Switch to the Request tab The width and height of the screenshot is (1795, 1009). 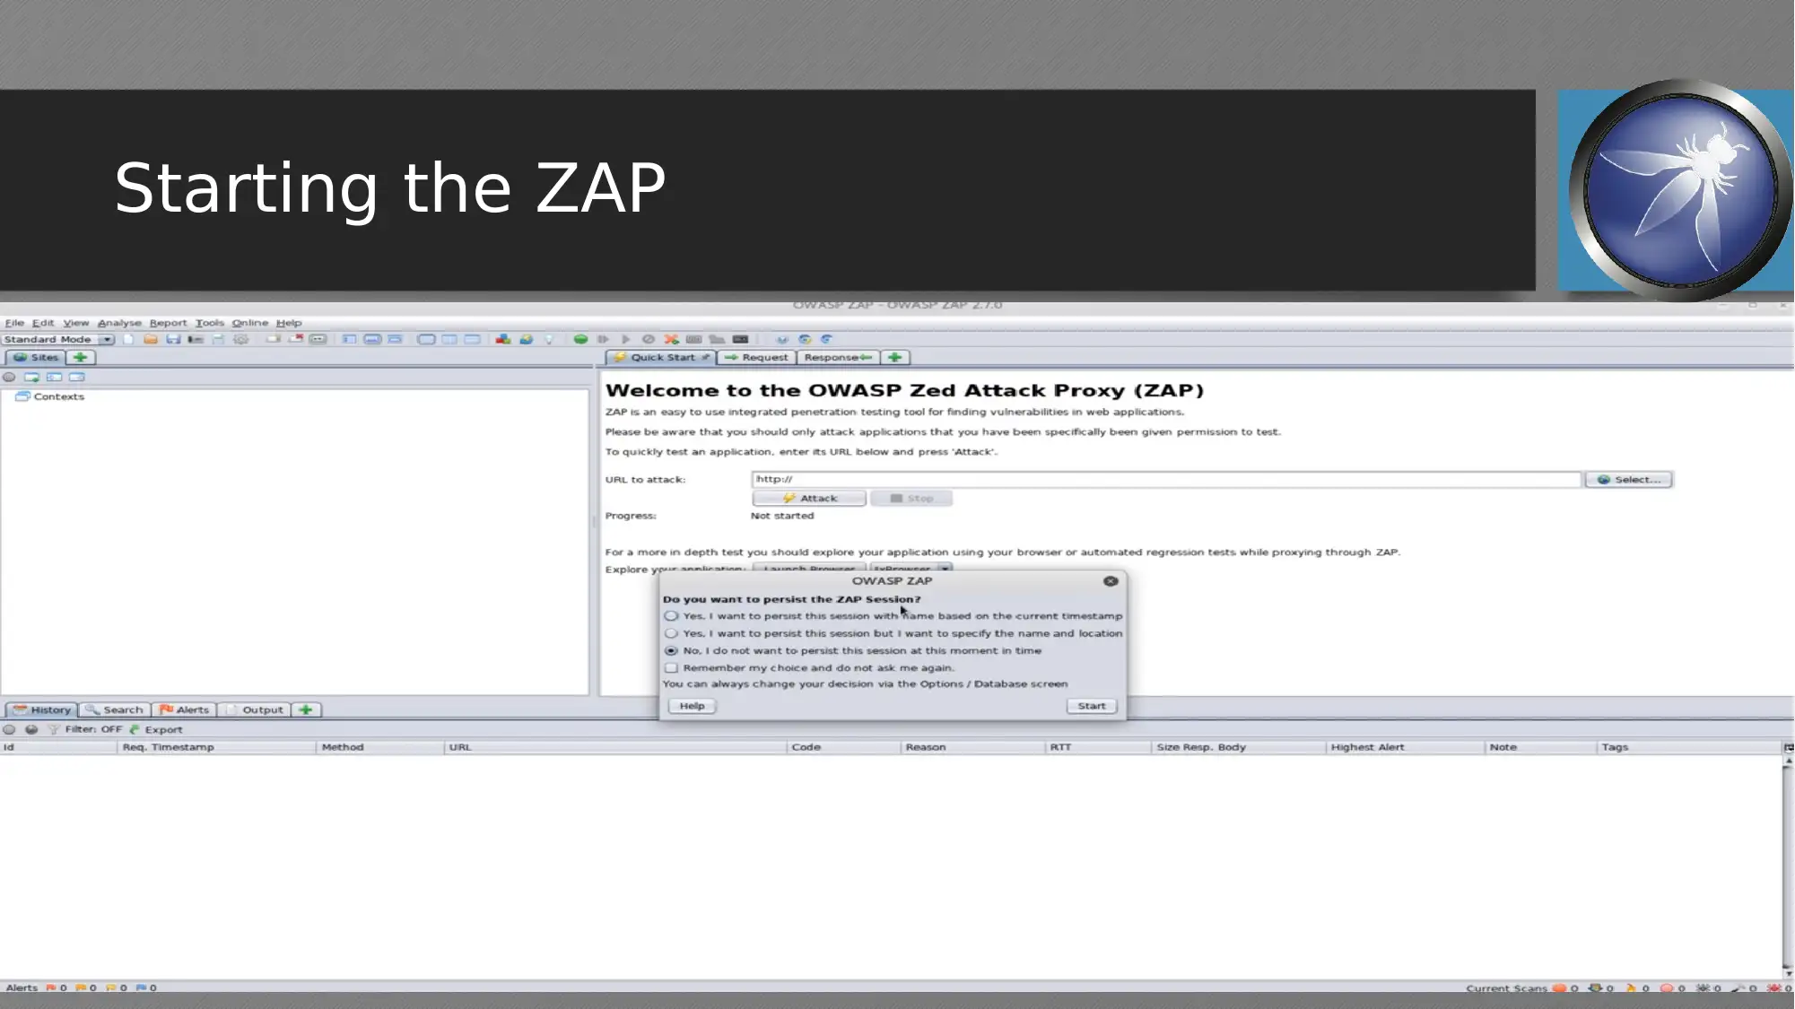coord(756,357)
